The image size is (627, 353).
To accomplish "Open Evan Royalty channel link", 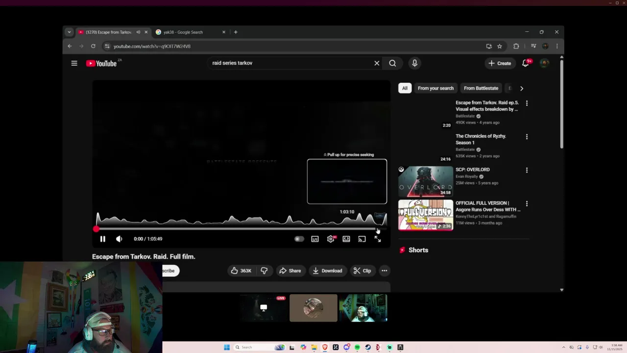I will (x=467, y=176).
